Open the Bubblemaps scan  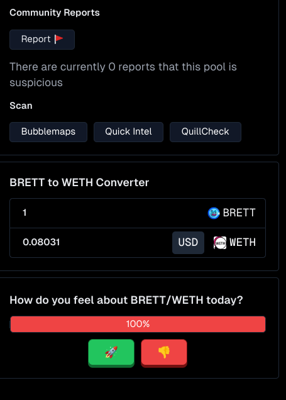(x=48, y=132)
